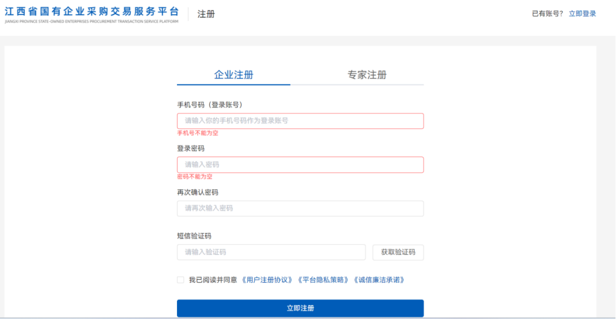Select the 登录密码 label

[190, 149]
